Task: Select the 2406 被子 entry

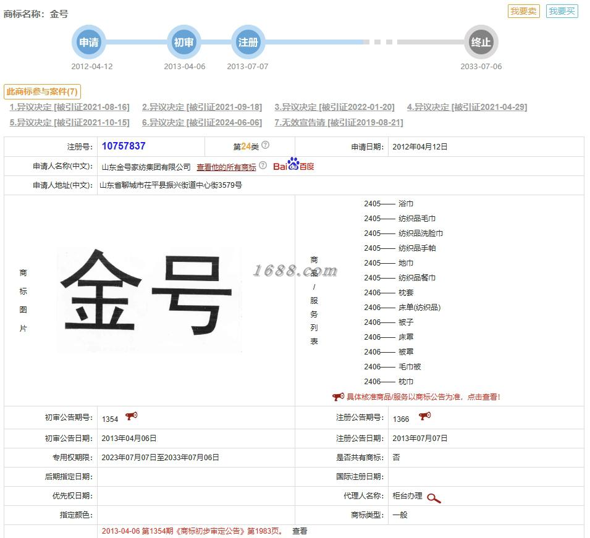Action: coord(389,322)
